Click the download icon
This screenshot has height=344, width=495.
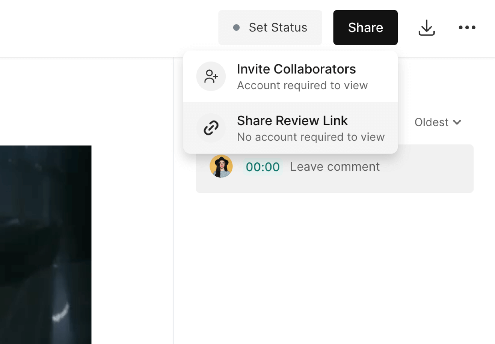426,28
